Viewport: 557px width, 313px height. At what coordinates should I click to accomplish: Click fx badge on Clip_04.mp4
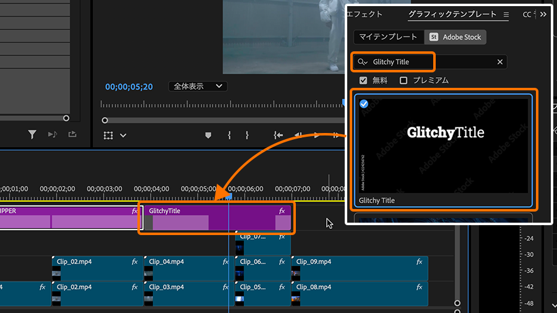[225, 262]
